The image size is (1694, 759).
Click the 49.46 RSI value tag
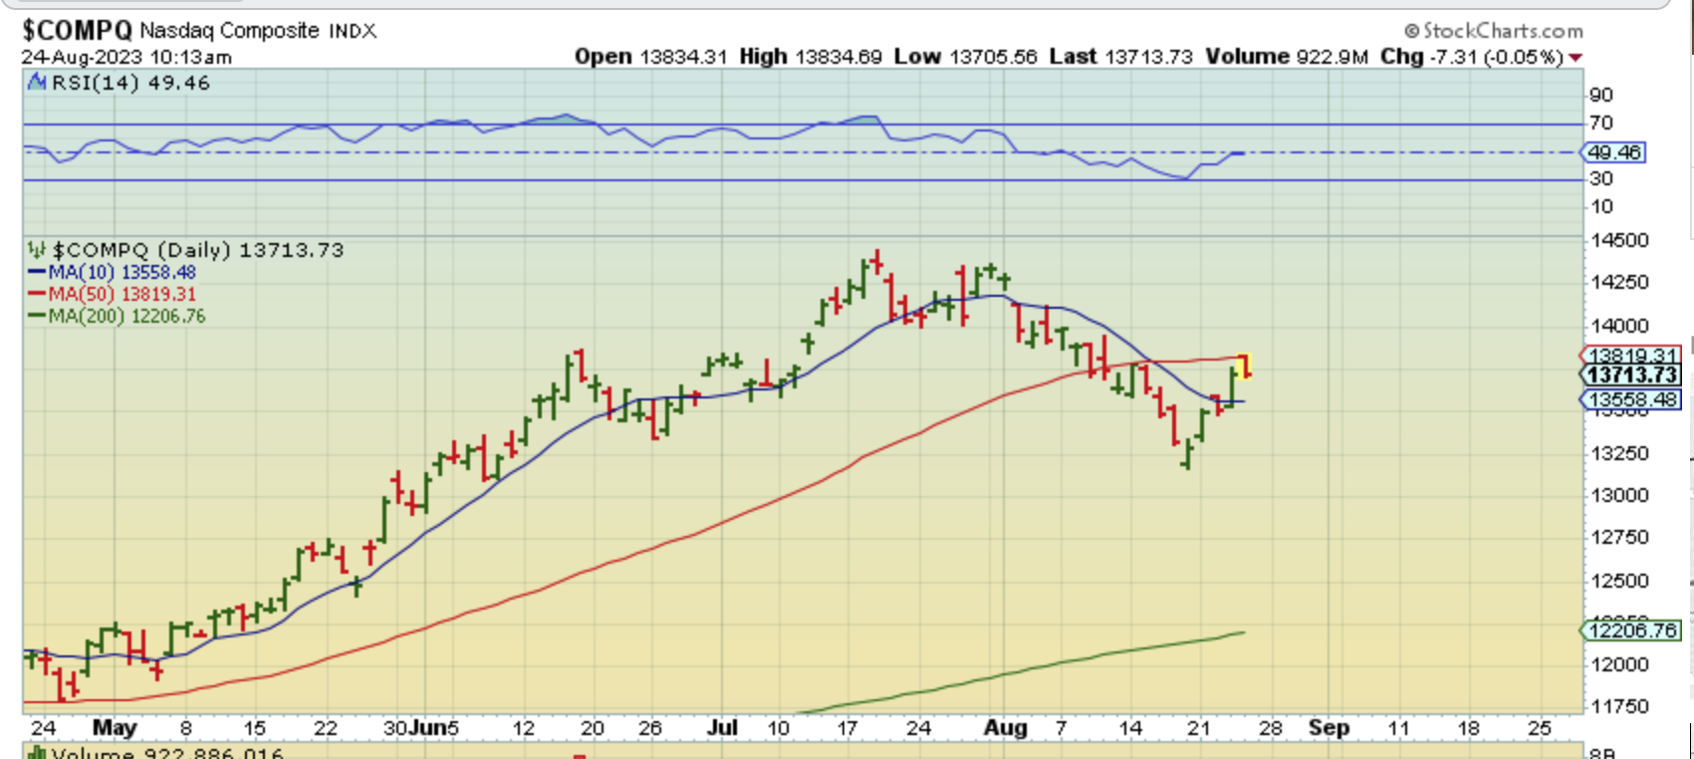[x=1613, y=152]
